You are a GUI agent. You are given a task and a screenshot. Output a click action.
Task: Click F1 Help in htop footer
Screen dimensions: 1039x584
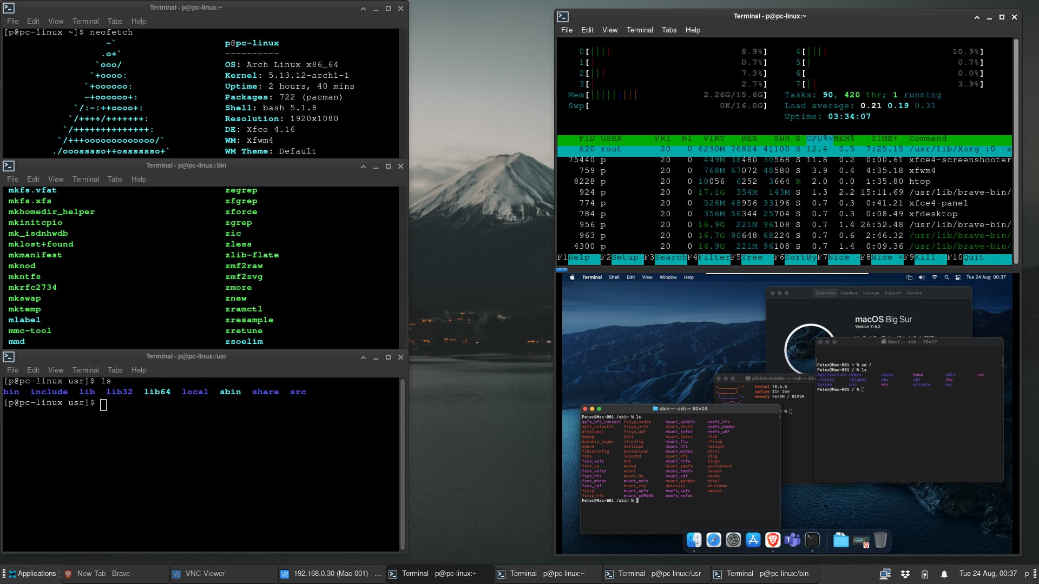pyautogui.click(x=579, y=257)
